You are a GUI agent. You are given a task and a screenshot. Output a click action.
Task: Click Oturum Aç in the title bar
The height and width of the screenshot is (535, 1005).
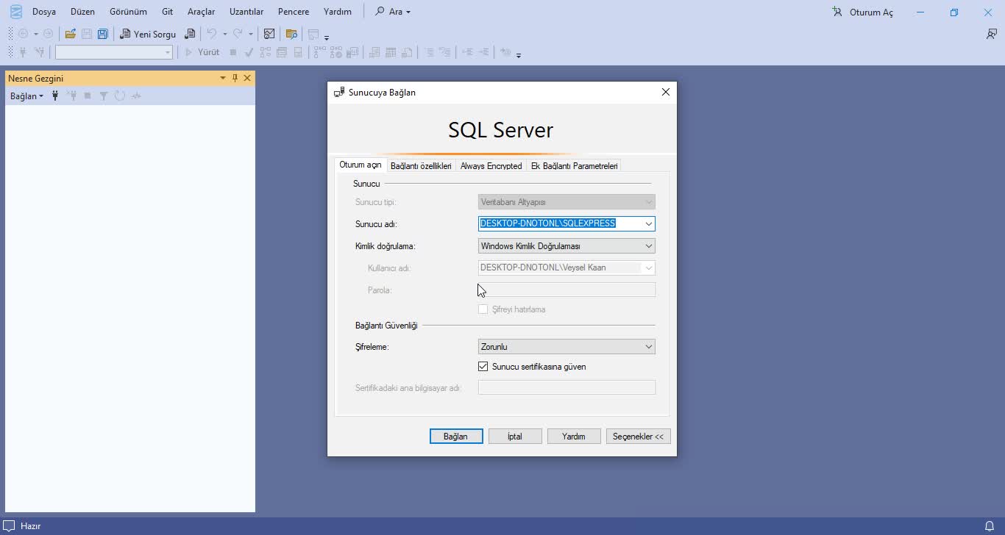pyautogui.click(x=862, y=12)
